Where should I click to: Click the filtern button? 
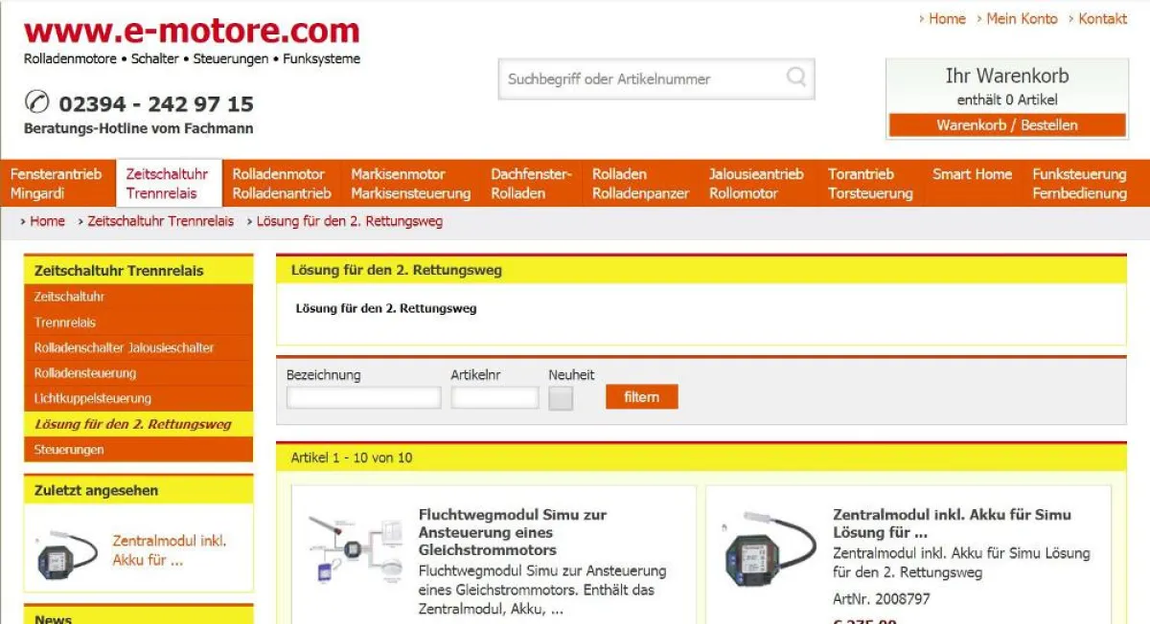click(640, 396)
